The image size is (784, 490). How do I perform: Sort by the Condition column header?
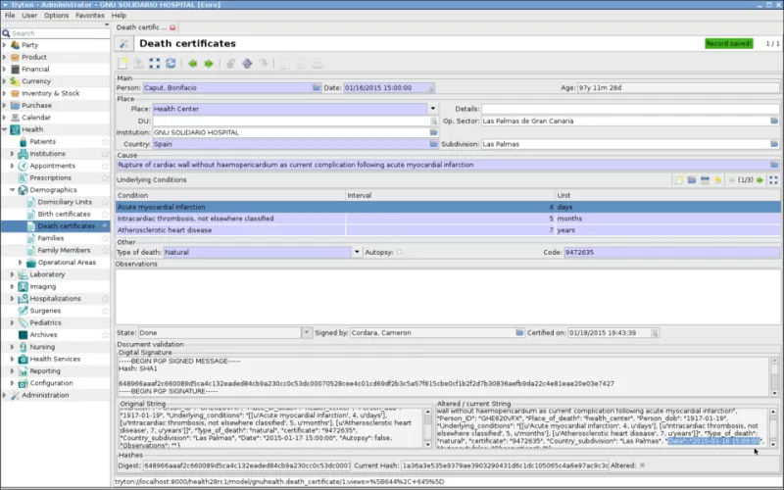coord(230,195)
